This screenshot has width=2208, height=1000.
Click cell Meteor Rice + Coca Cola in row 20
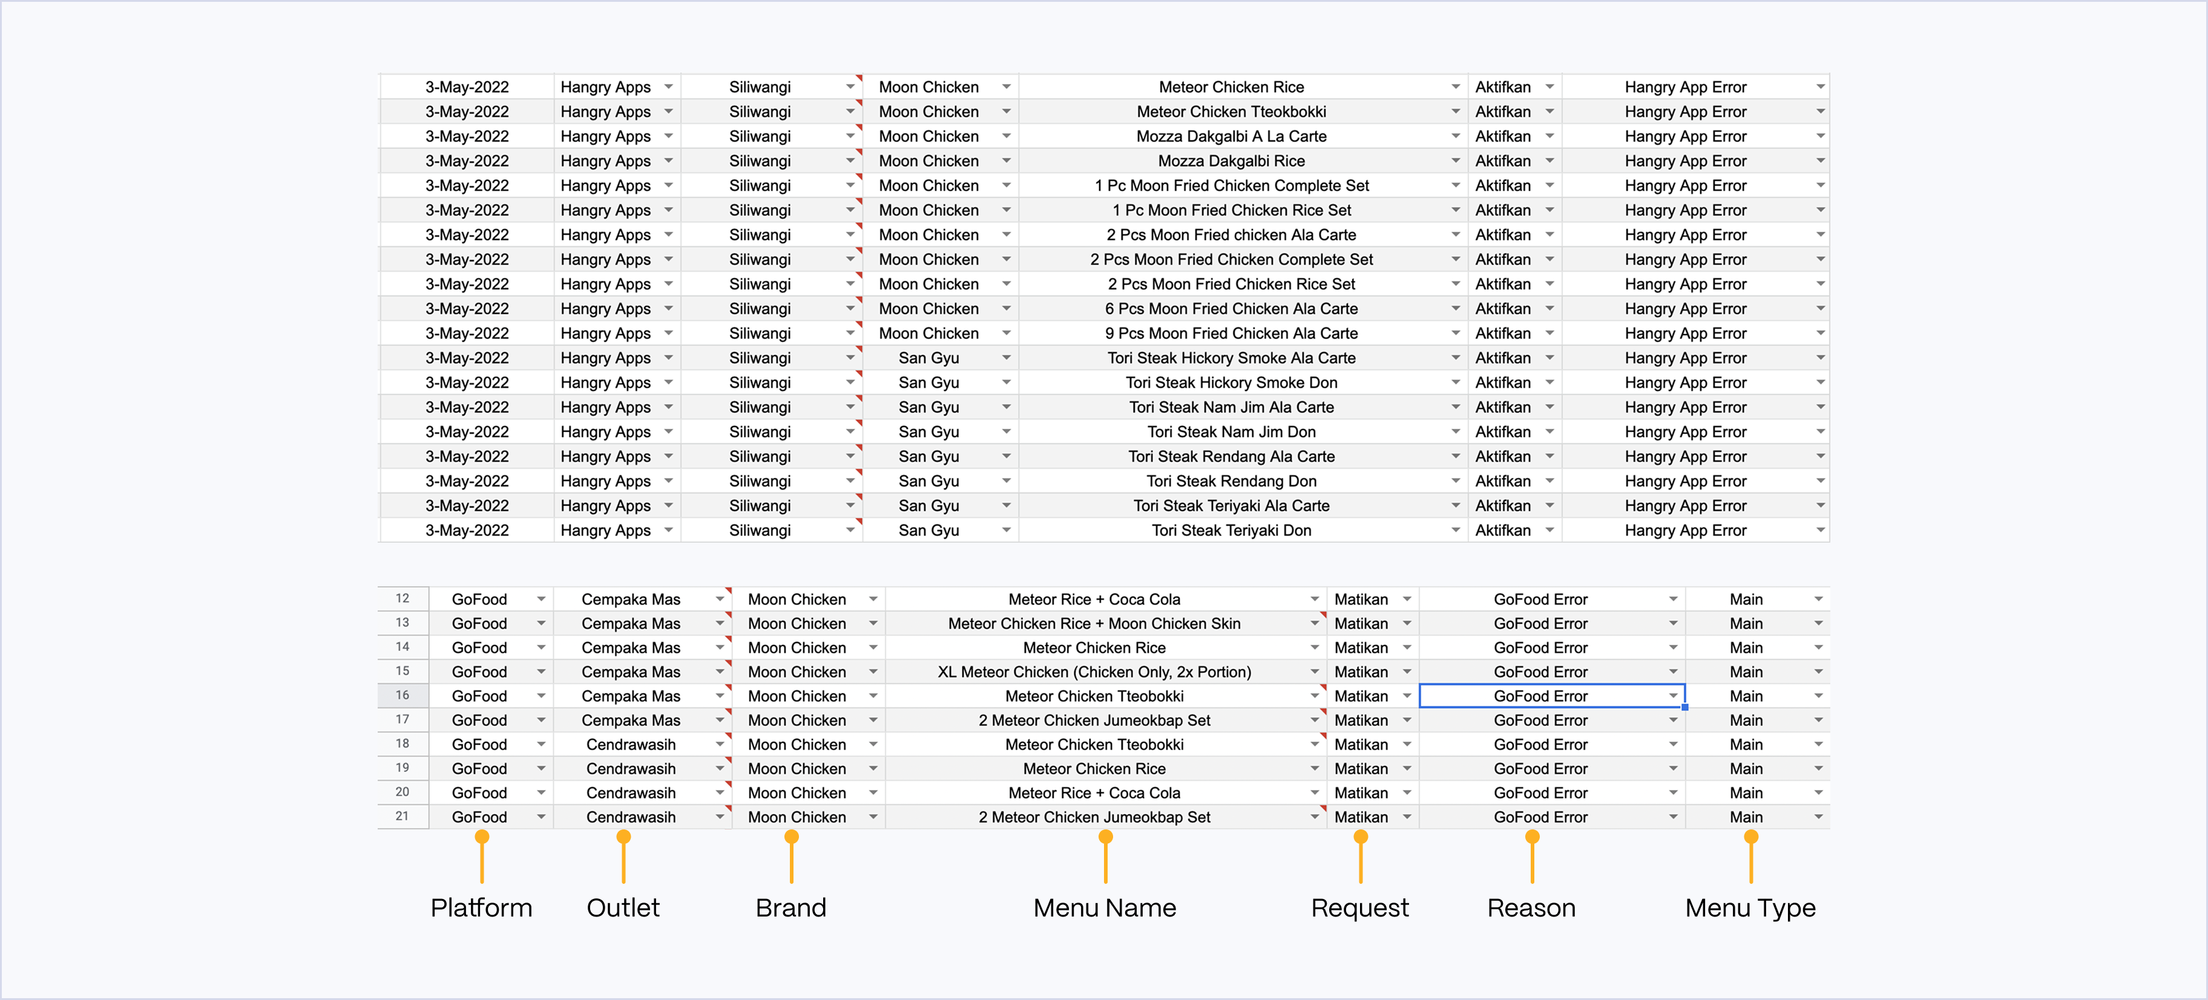(1106, 792)
